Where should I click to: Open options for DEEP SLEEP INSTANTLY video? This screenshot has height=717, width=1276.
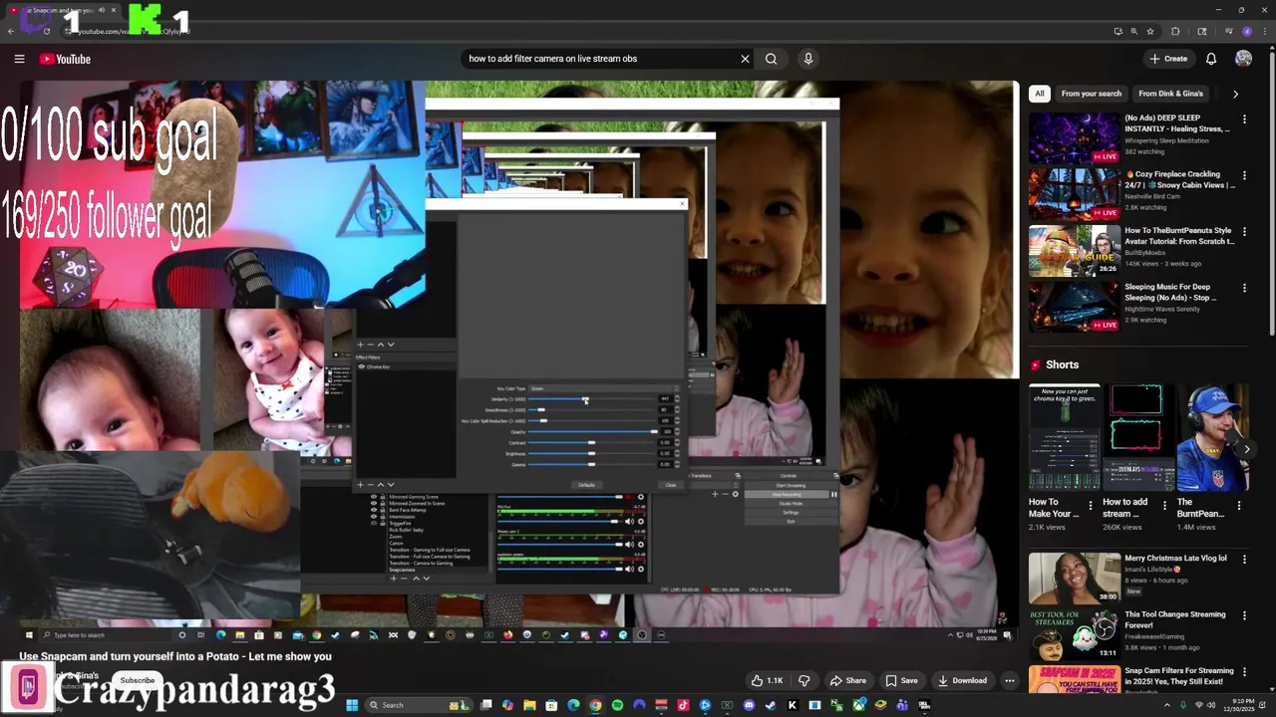pos(1243,119)
